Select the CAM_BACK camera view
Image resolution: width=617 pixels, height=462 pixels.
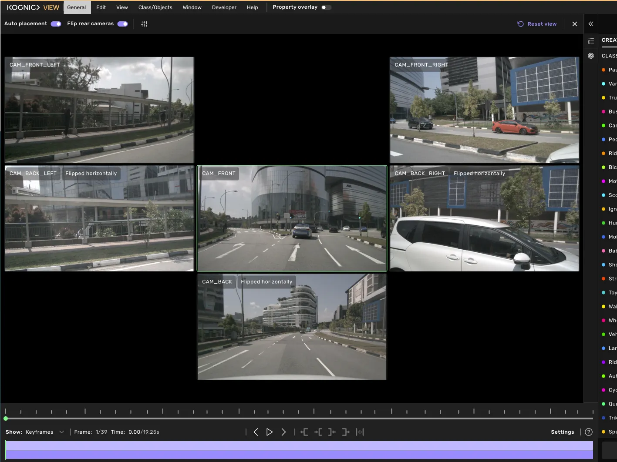click(292, 327)
